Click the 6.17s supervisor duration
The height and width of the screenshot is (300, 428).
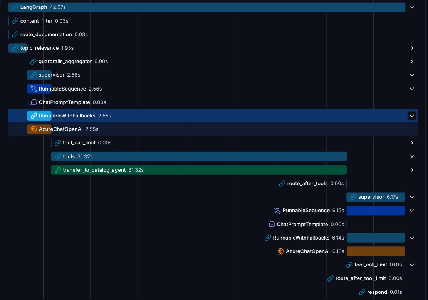(392, 197)
